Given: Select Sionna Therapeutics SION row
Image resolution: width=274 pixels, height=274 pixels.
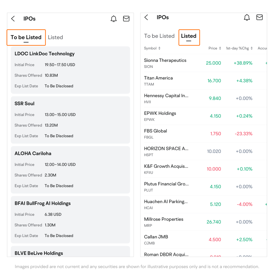Looking at the screenshot, I should point(198,63).
